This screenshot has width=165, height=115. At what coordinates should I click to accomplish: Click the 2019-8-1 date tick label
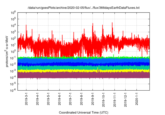81,99
